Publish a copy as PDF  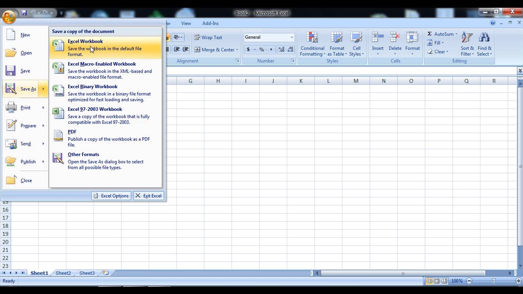pyautogui.click(x=105, y=138)
